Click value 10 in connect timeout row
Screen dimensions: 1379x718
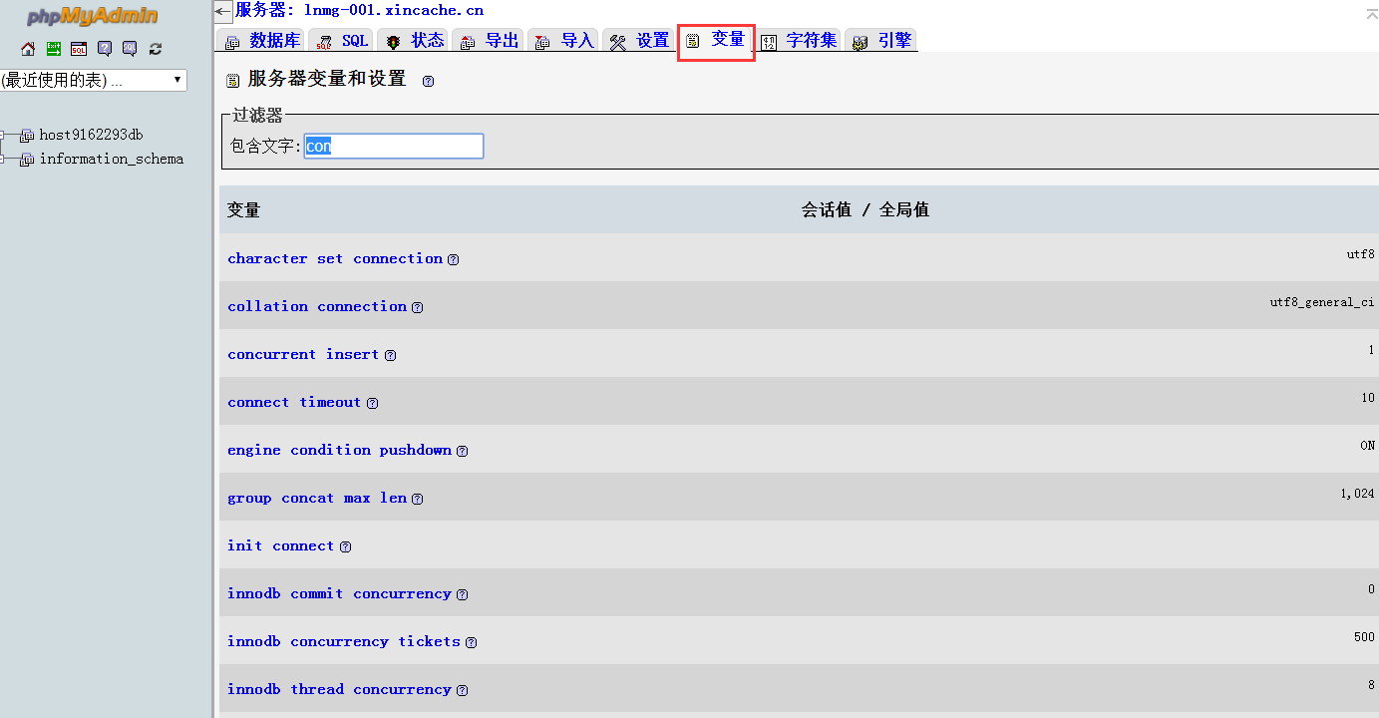coord(1368,398)
